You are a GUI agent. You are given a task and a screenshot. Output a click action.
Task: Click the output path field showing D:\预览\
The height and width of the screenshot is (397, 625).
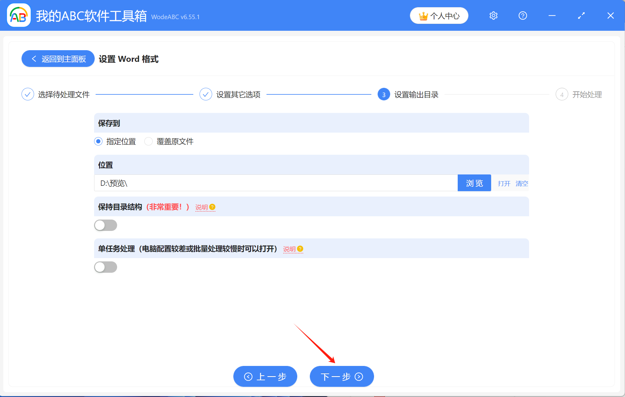(x=269, y=183)
